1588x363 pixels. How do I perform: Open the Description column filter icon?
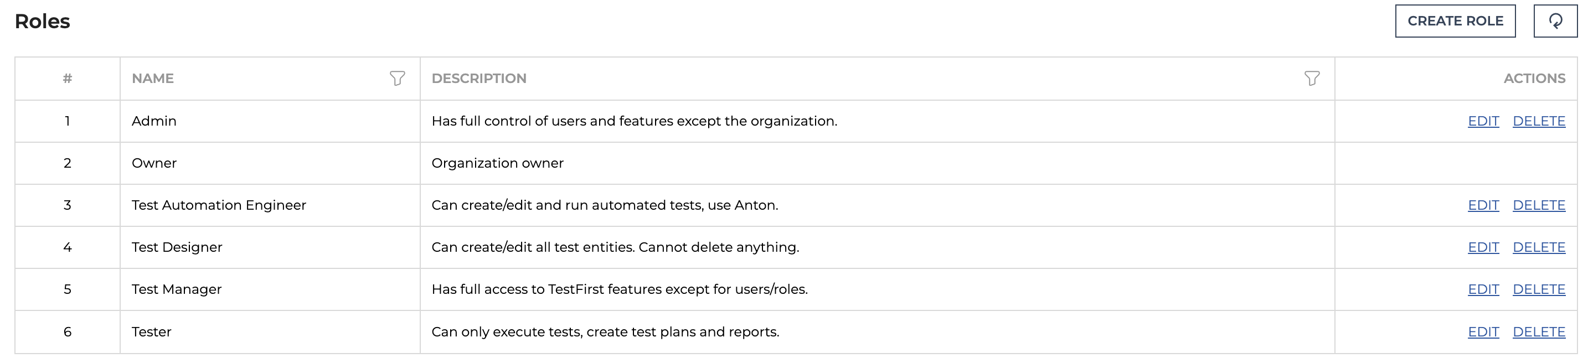click(x=1312, y=78)
